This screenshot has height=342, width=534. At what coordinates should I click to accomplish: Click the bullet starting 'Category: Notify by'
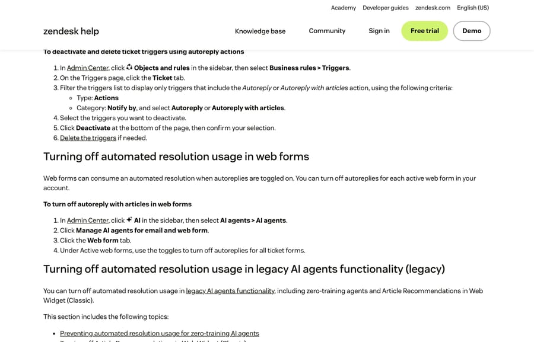click(x=181, y=108)
